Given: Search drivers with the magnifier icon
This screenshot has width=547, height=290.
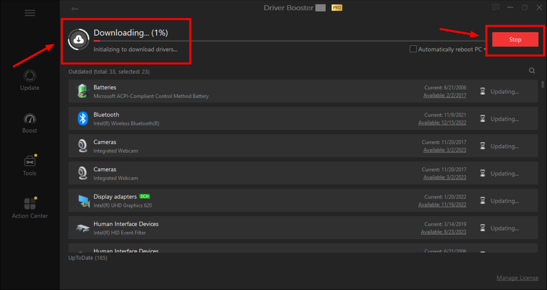Looking at the screenshot, I should click(532, 71).
